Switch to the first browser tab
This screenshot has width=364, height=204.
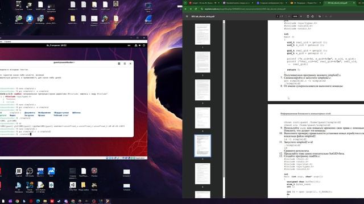[x=204, y=3]
